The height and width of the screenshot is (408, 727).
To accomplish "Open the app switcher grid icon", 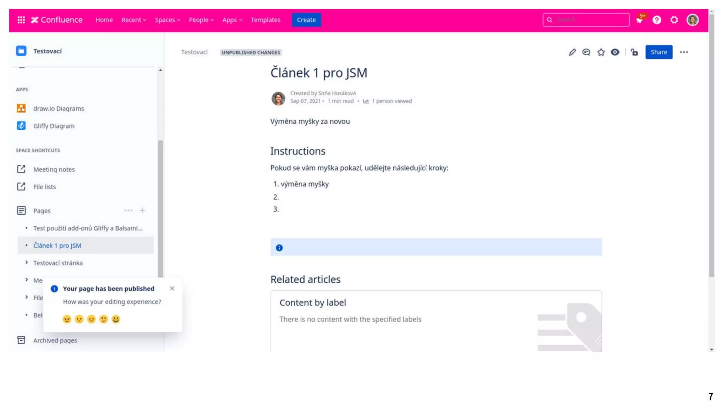I will click(x=21, y=20).
